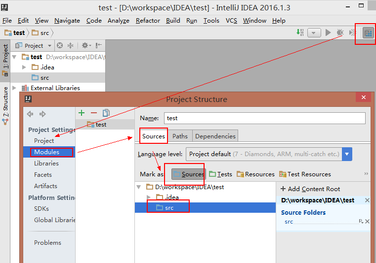Screen dimensions: 376x263
Task: Open the 1: Project side tab
Action: [5, 60]
